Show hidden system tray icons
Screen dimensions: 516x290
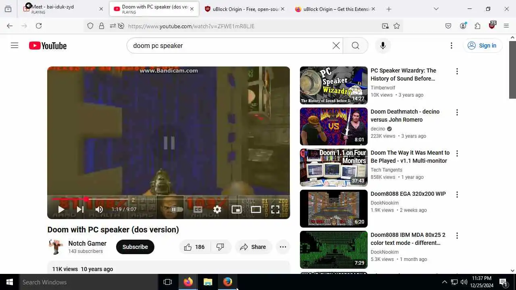[x=444, y=282]
